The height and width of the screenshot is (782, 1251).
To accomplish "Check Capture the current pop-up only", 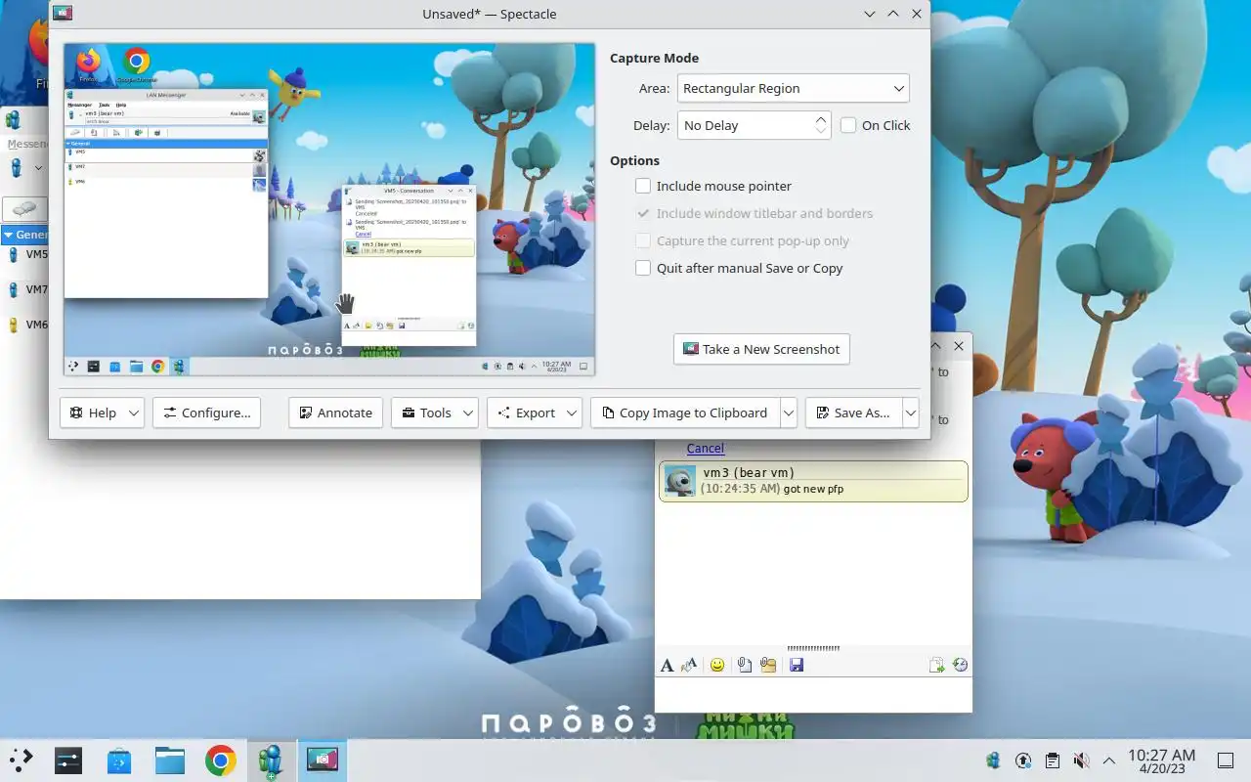I will coord(643,240).
